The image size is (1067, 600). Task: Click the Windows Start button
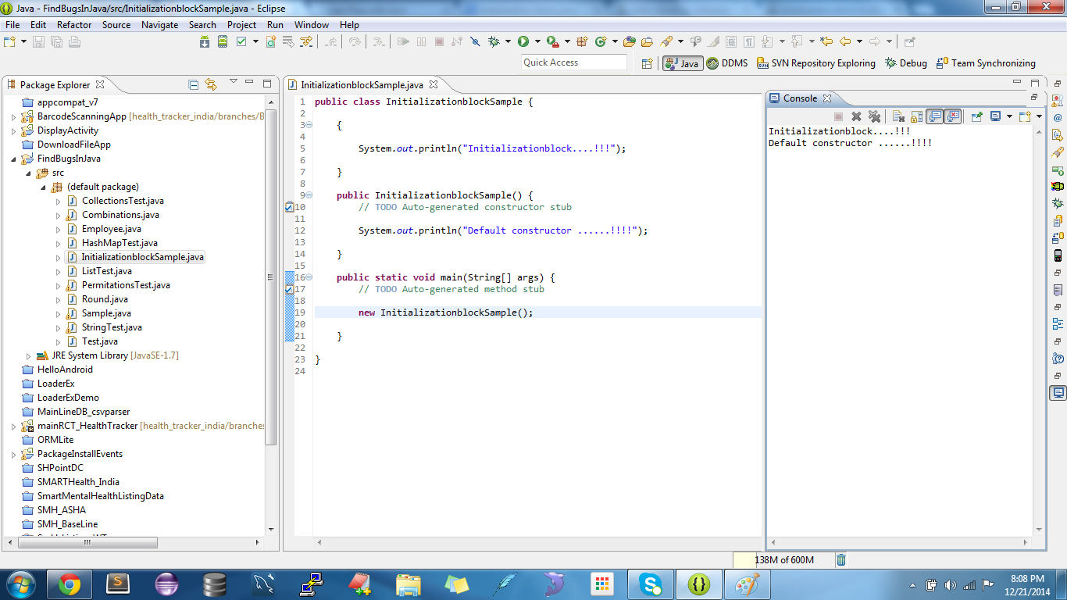[x=21, y=584]
